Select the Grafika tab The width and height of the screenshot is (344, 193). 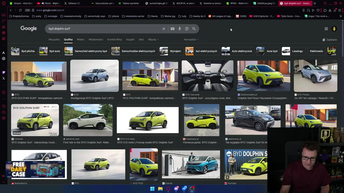(68, 39)
